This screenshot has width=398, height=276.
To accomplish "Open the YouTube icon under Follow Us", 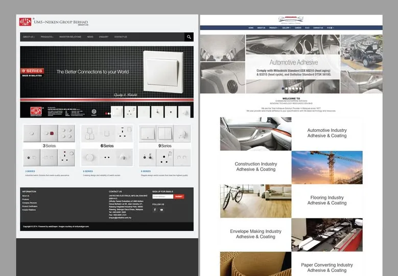I will tap(161, 210).
